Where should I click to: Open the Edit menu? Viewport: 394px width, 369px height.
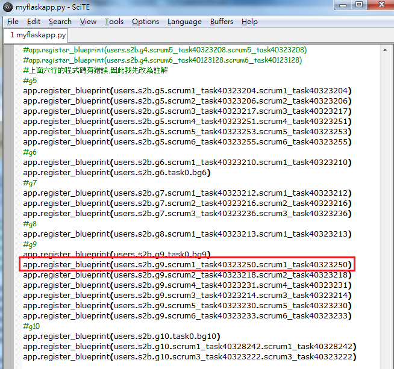(34, 22)
